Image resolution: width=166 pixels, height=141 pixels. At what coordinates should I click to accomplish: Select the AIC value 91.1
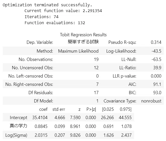coord(157,84)
